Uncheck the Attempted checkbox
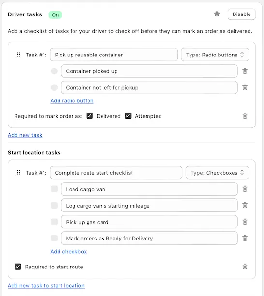This screenshot has width=264, height=296. point(128,116)
